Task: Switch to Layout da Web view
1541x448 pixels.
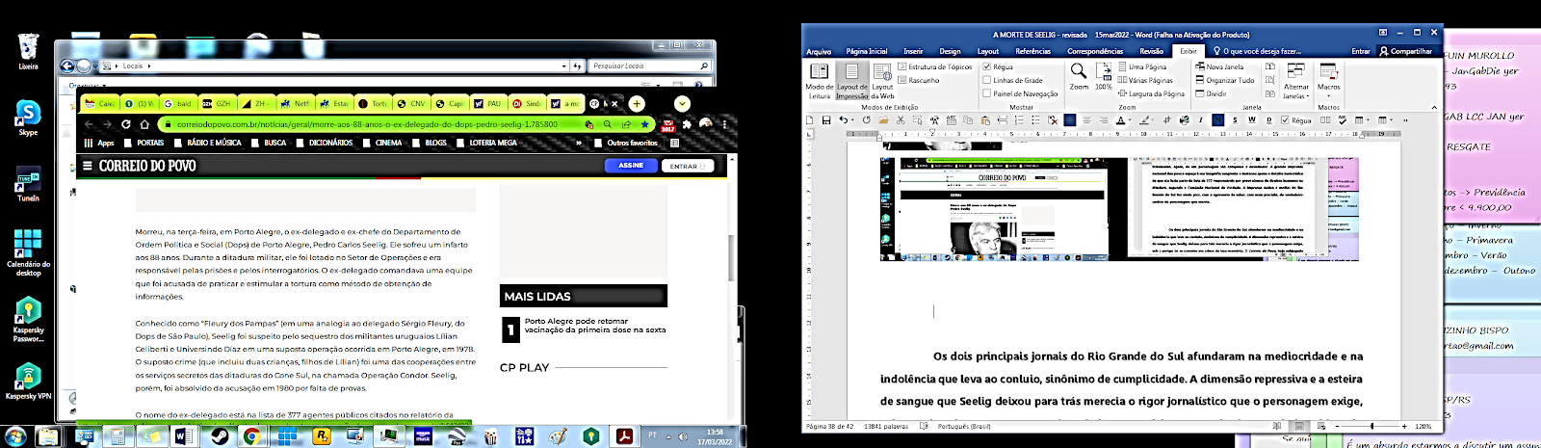Action: click(x=882, y=81)
